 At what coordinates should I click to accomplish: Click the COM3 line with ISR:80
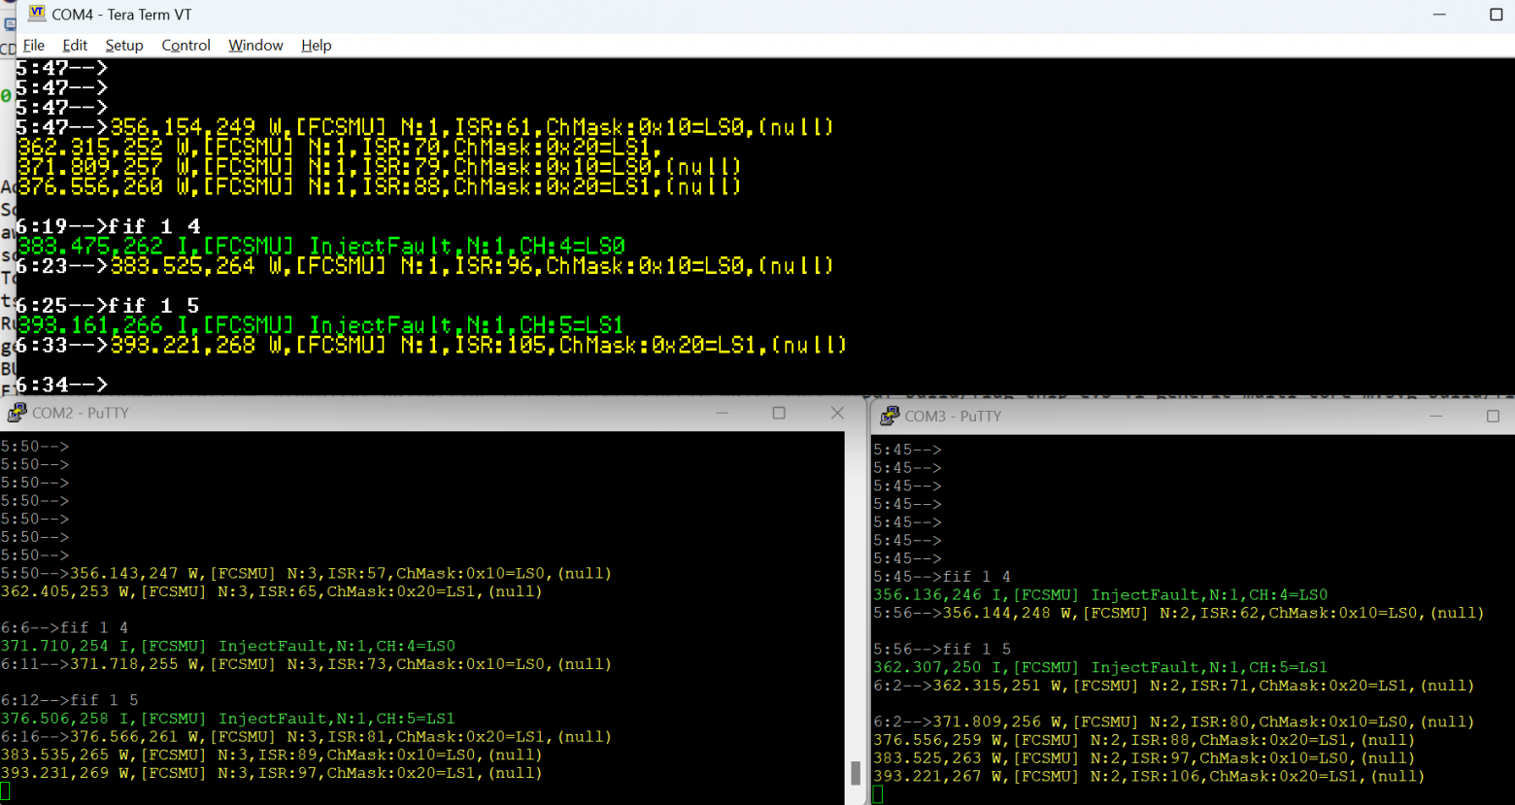1204,721
